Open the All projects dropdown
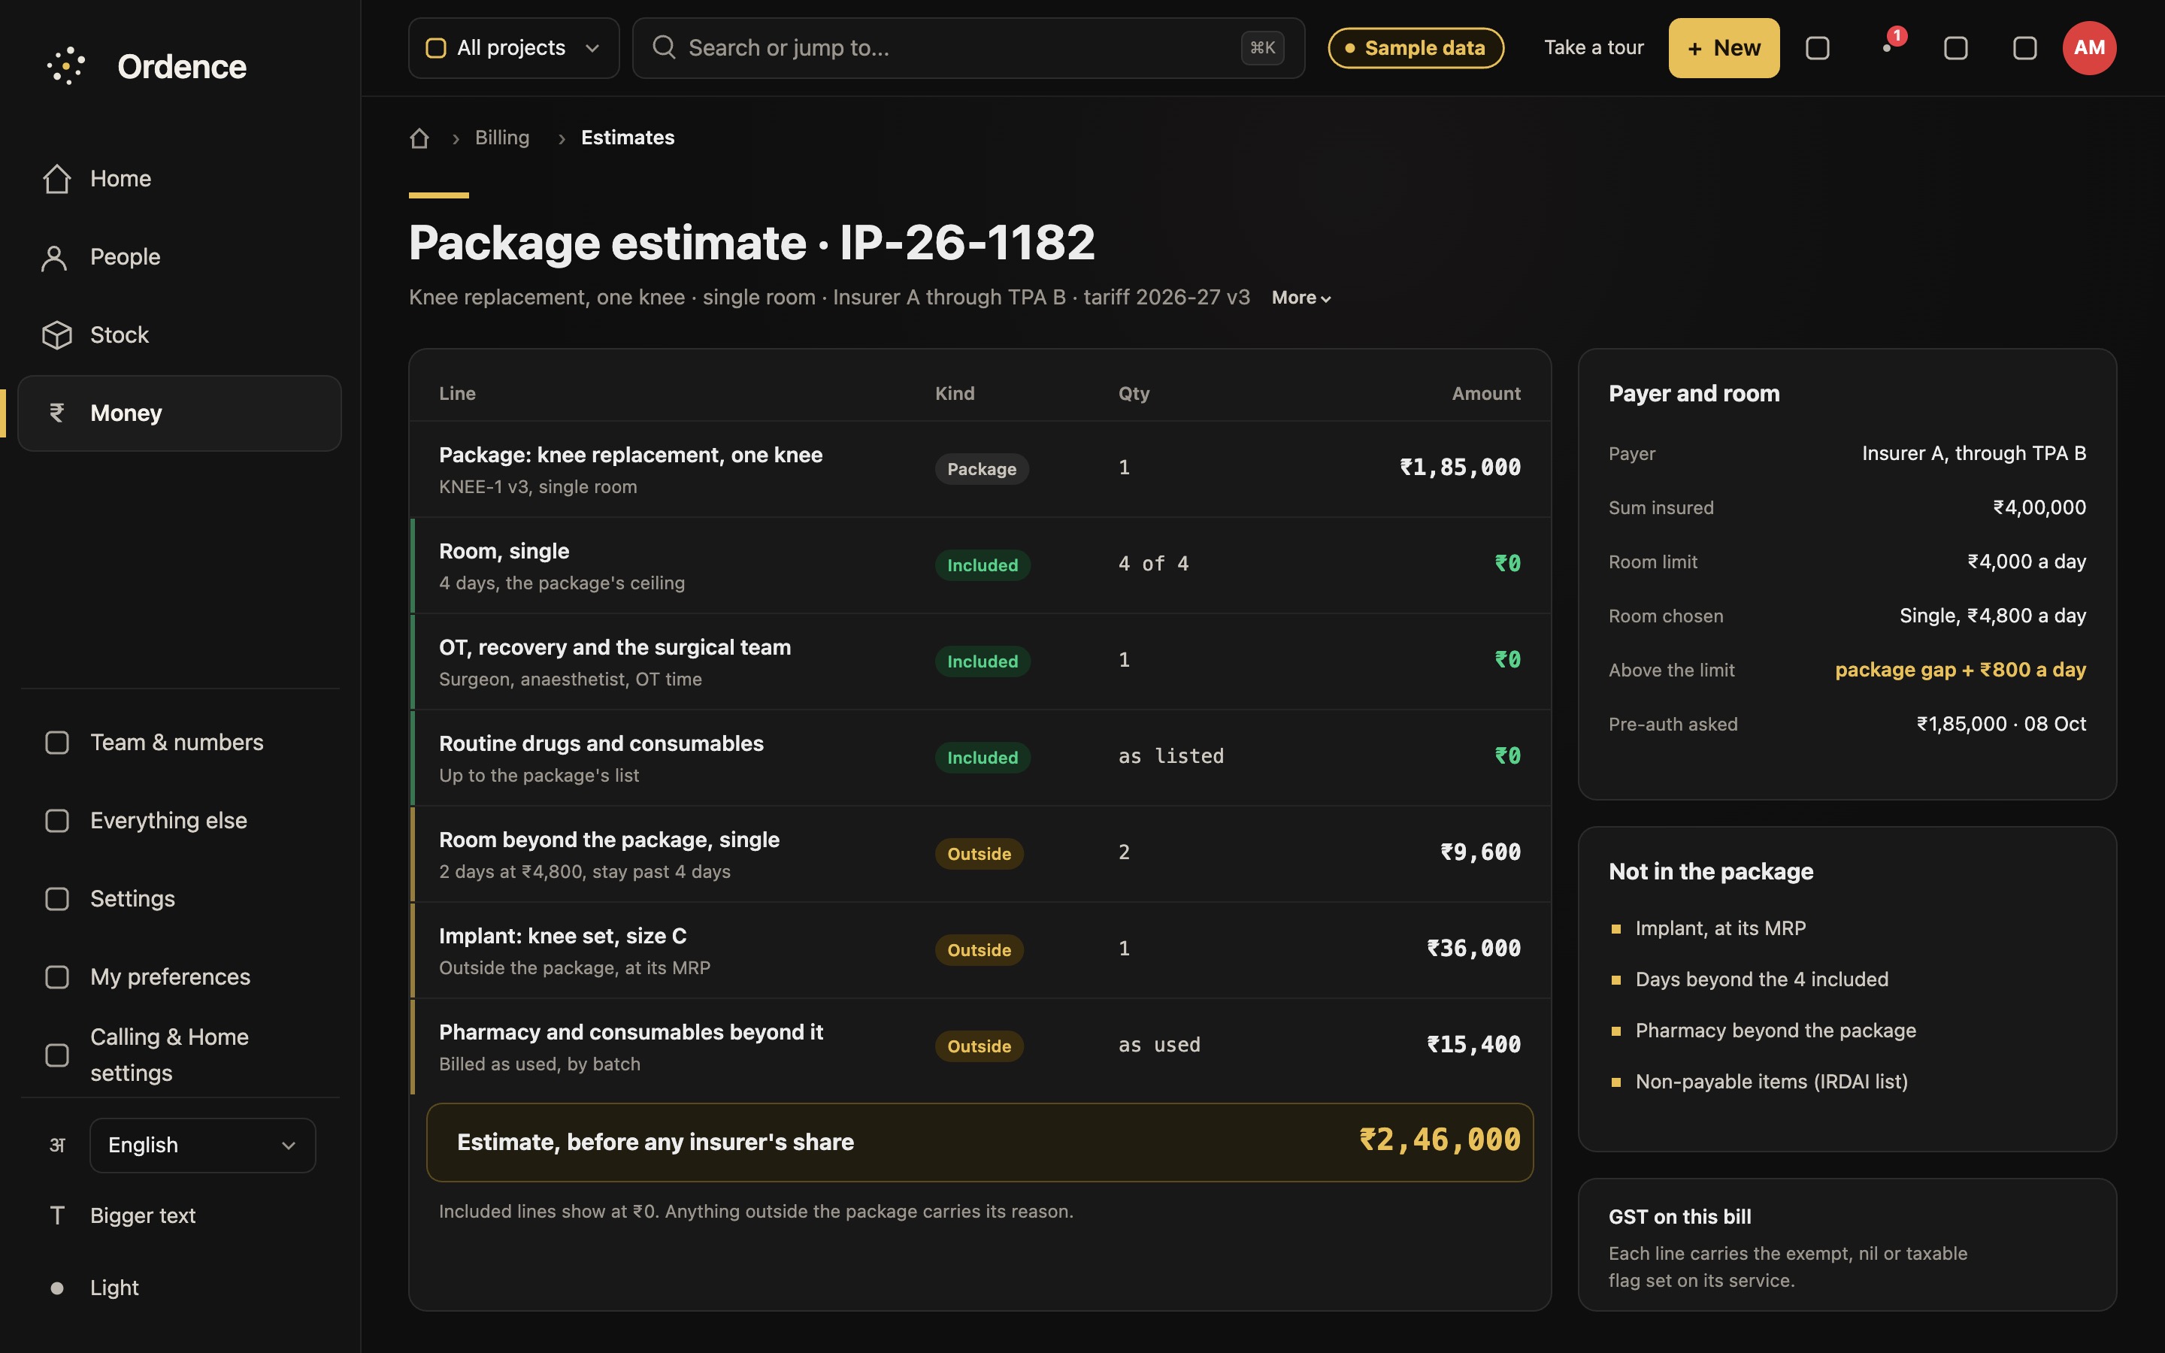This screenshot has width=2165, height=1353. click(513, 48)
